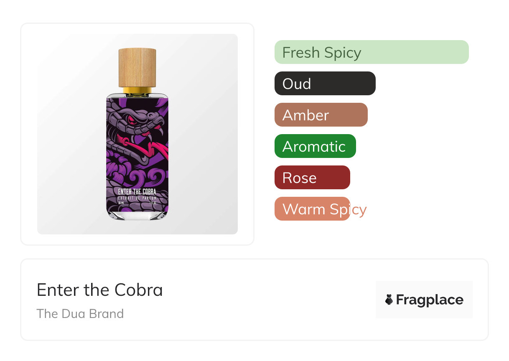Click the wooden cap of the bottle
This screenshot has height=361, width=509.
point(137,67)
